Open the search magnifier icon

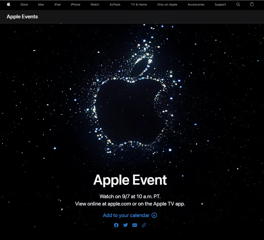pos(238,5)
